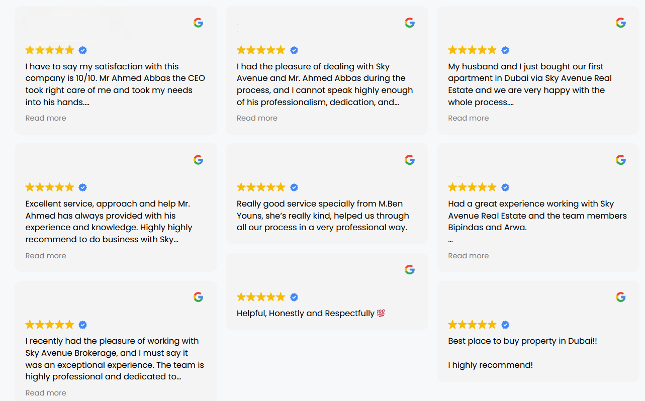This screenshot has width=645, height=401.
Task: Click Google icon on first apartment review
Action: 621,23
